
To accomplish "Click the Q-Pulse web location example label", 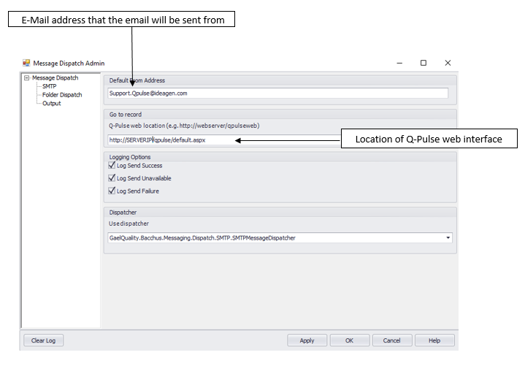I will tap(184, 126).
